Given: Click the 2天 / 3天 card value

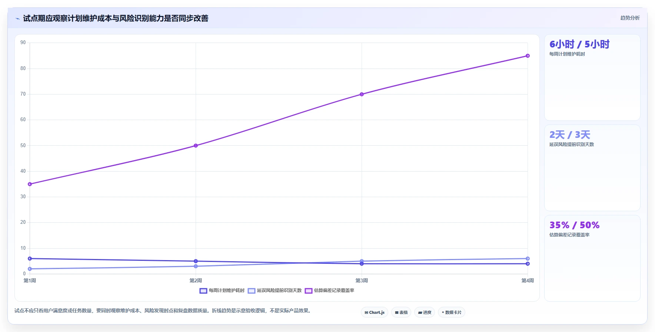Looking at the screenshot, I should tap(570, 135).
